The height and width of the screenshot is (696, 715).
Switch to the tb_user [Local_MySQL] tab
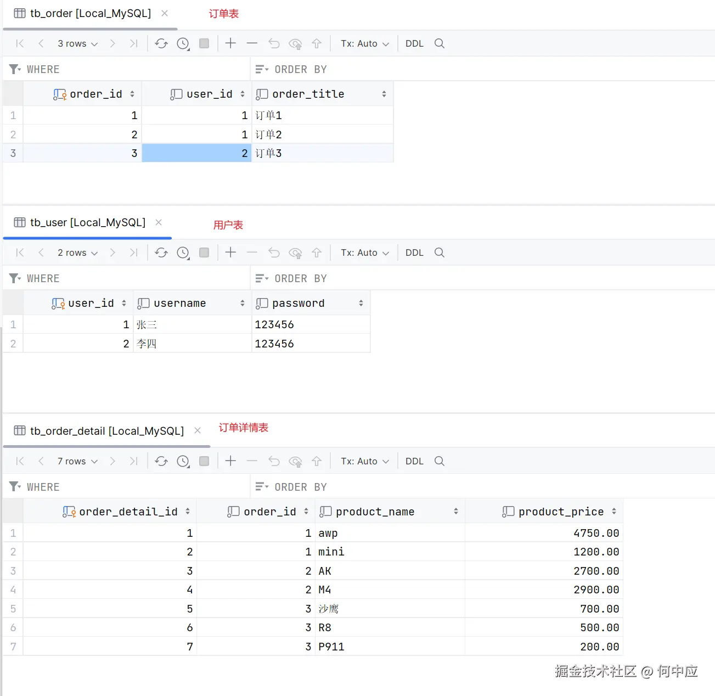88,222
